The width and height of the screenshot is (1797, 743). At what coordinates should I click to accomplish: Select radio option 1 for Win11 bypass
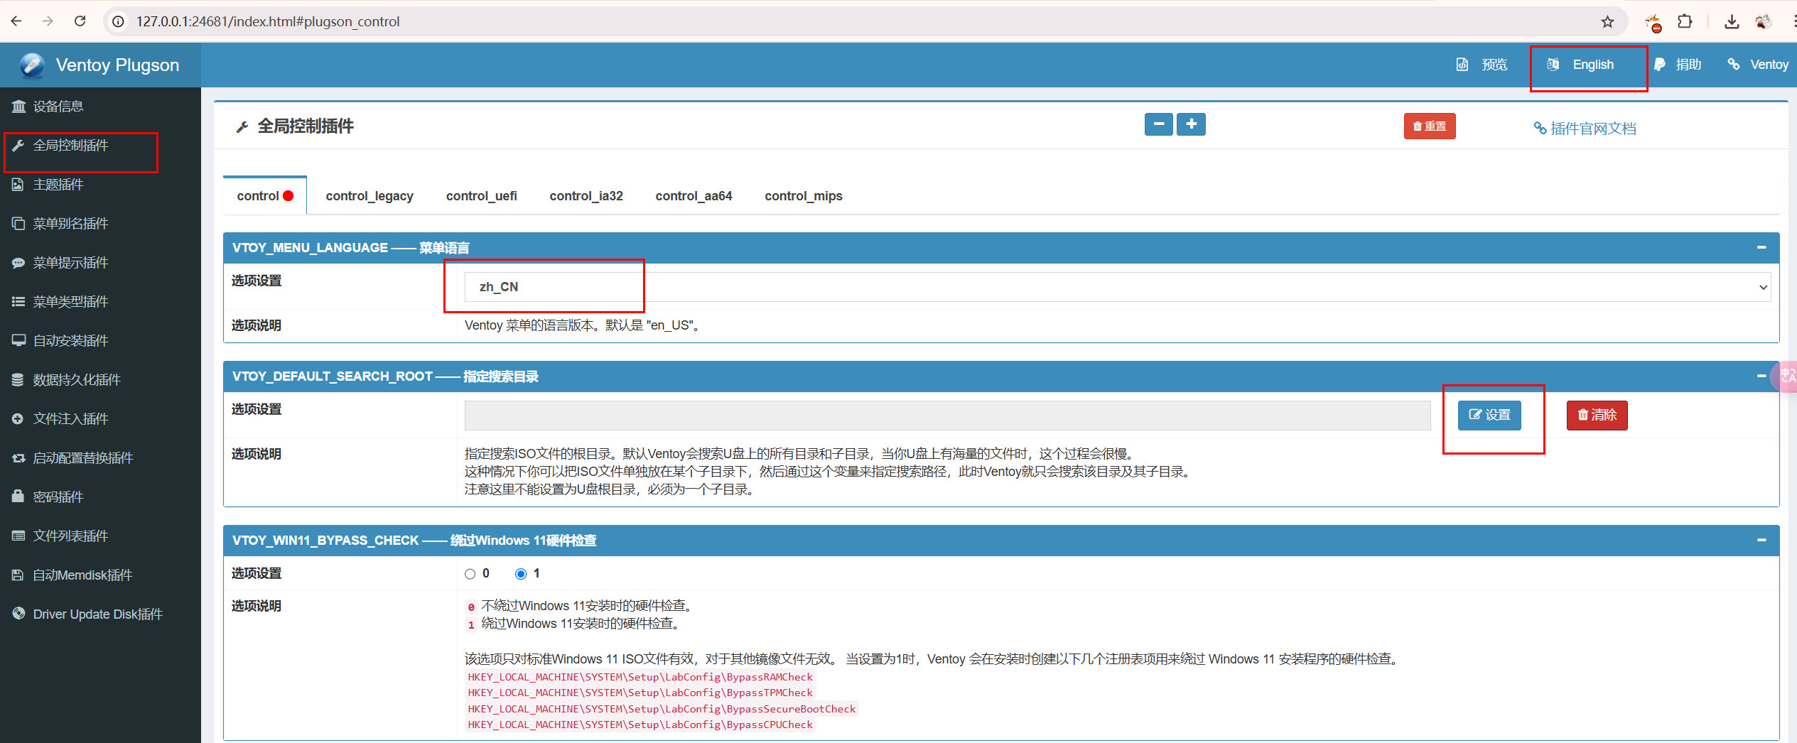[x=521, y=574]
